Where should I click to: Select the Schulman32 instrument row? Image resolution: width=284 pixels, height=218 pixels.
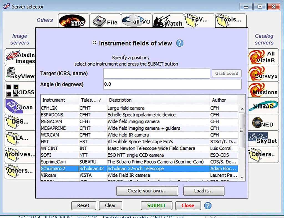(x=139, y=169)
